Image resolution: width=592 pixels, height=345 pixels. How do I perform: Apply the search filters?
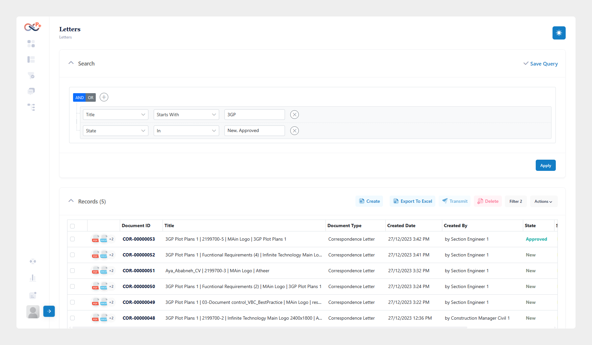tap(546, 165)
